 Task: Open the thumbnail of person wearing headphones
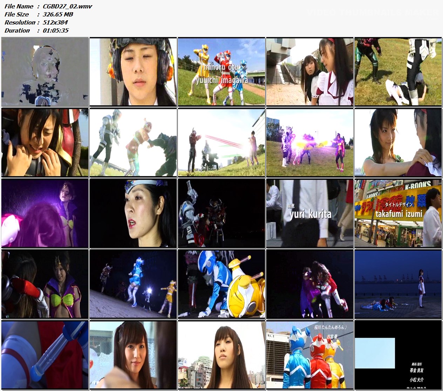[x=133, y=72]
